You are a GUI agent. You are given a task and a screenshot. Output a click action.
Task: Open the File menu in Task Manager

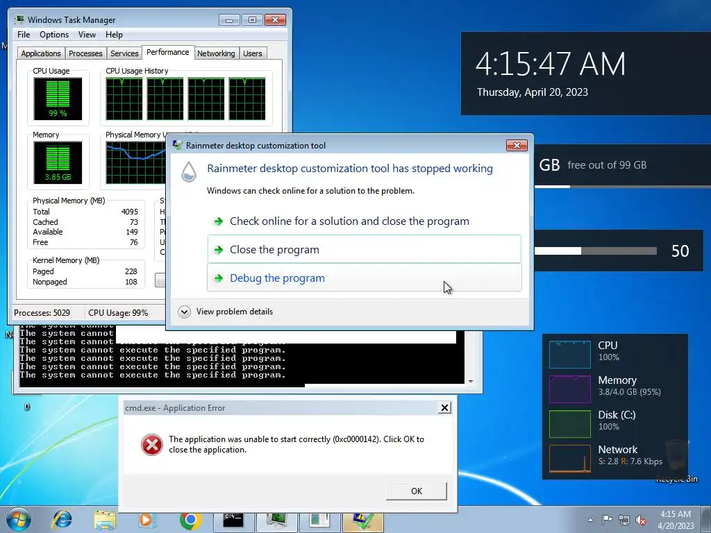coord(24,35)
